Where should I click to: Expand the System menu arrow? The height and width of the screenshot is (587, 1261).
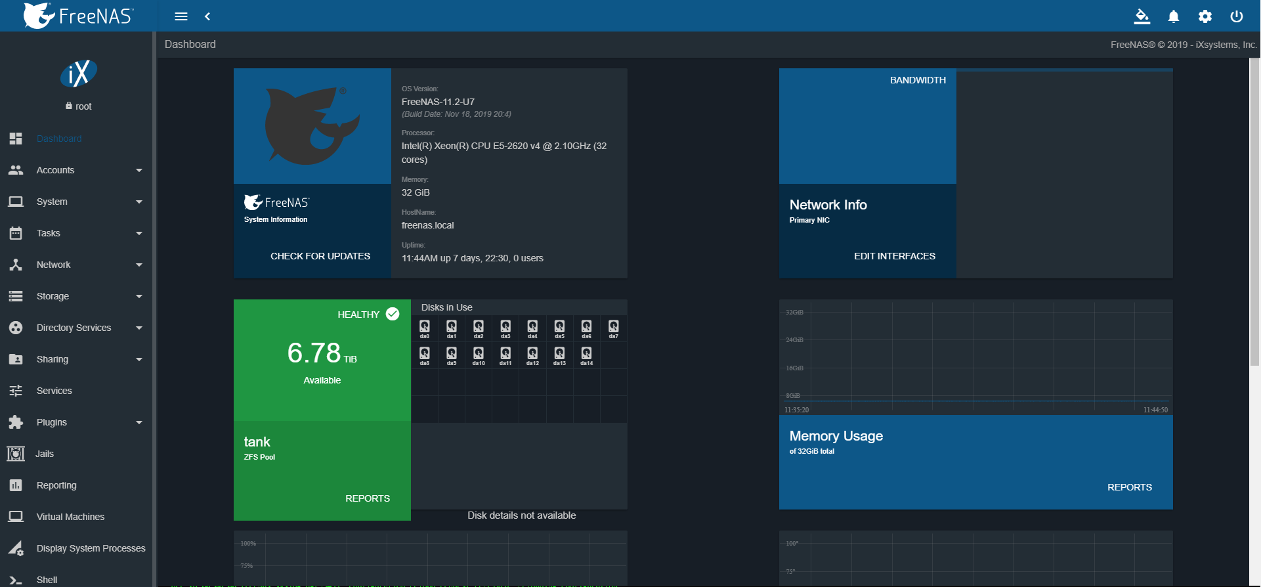point(139,202)
